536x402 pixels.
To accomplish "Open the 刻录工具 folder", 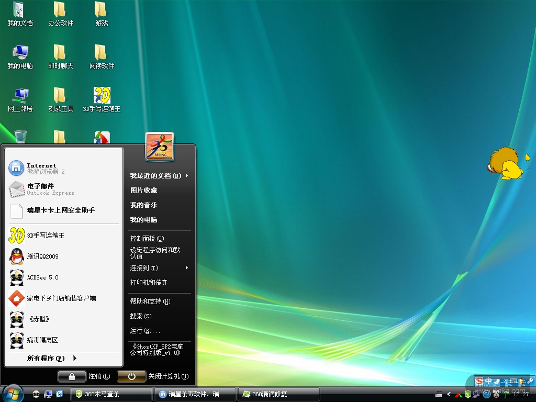I will [61, 100].
